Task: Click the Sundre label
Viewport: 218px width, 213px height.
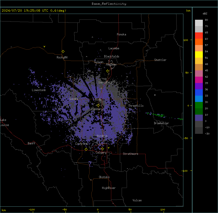Action: coord(74,99)
